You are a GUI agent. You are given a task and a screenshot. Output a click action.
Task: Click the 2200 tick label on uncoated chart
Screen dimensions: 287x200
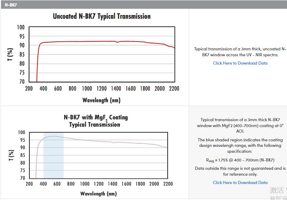tap(174, 89)
